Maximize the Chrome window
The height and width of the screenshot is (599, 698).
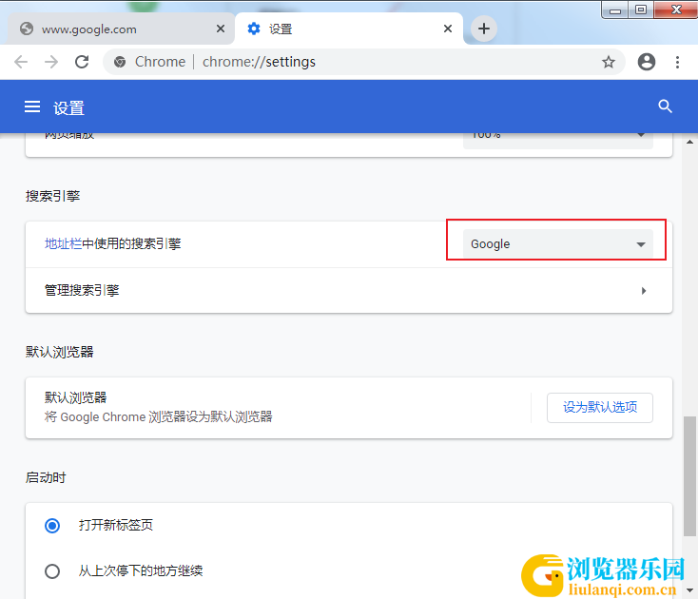pos(641,10)
